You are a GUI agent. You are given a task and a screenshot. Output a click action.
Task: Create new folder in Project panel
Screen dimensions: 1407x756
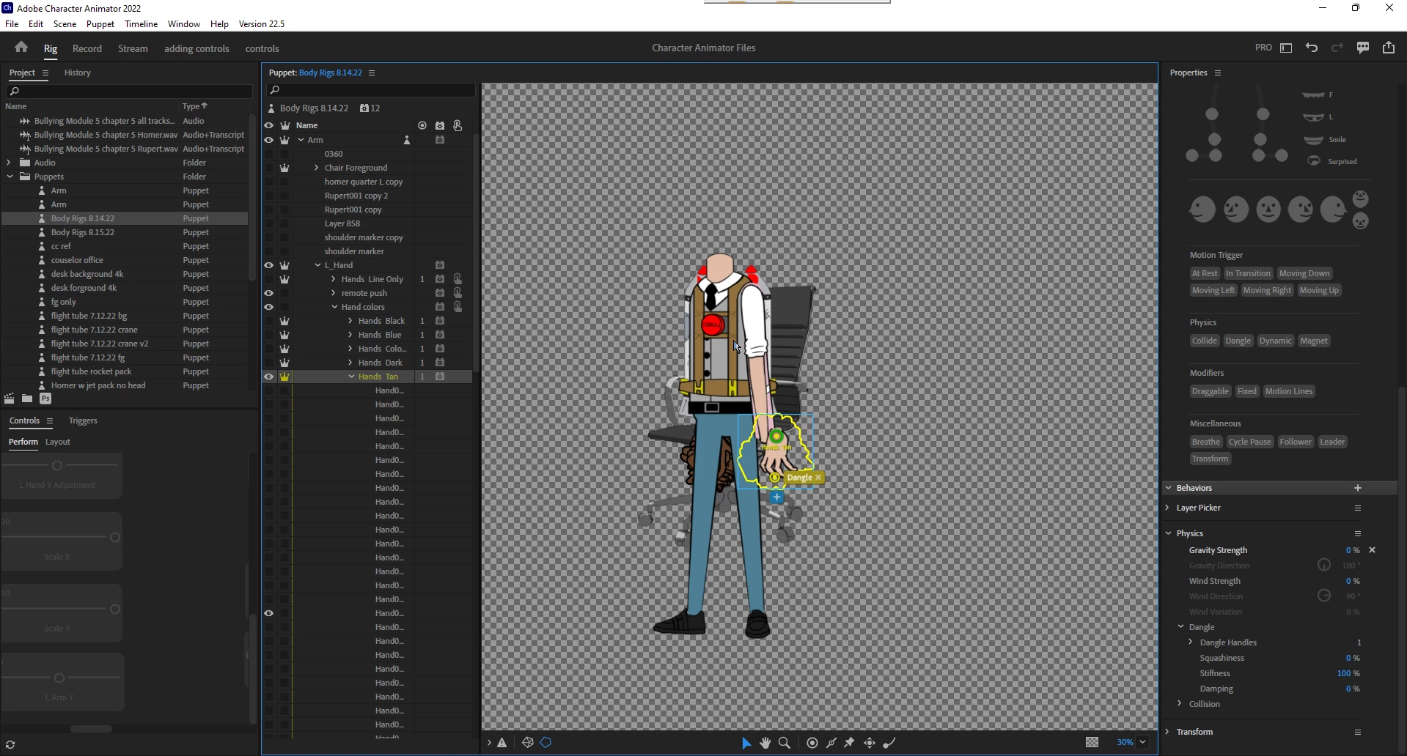coord(27,399)
